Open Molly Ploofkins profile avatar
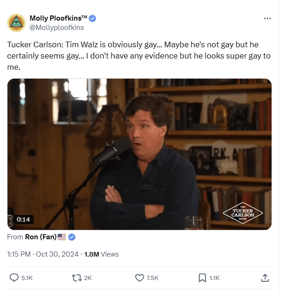The image size is (287, 295). click(x=16, y=23)
